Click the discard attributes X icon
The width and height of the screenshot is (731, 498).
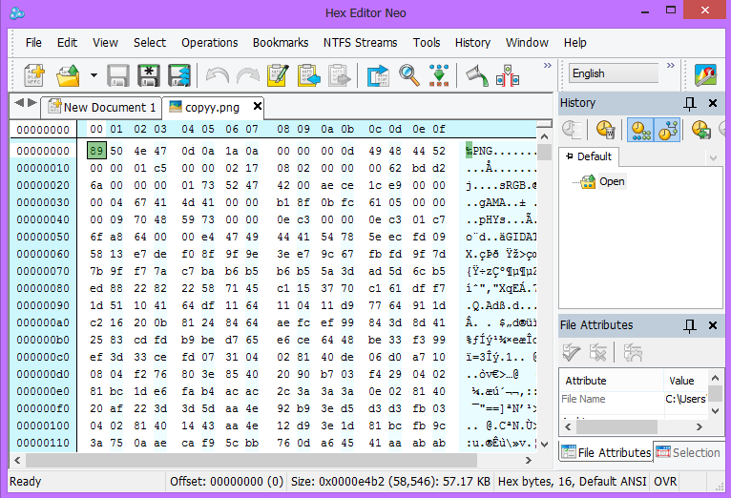pos(597,353)
